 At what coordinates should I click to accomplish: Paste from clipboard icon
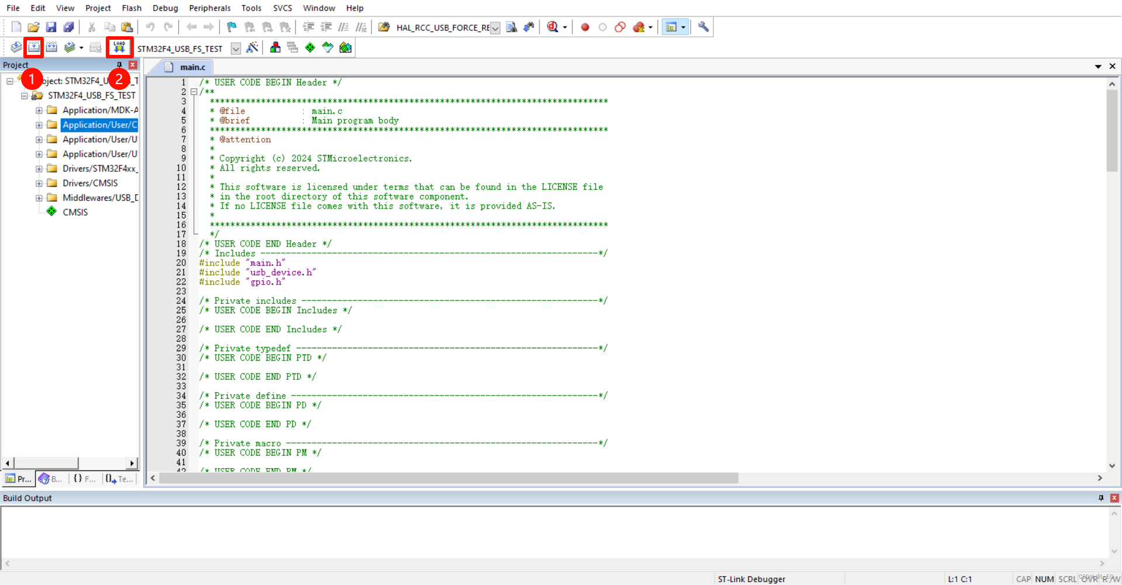click(x=127, y=27)
